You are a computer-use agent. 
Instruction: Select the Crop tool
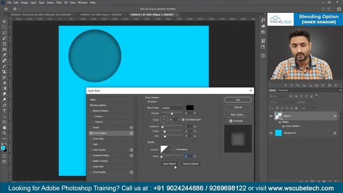[4, 44]
